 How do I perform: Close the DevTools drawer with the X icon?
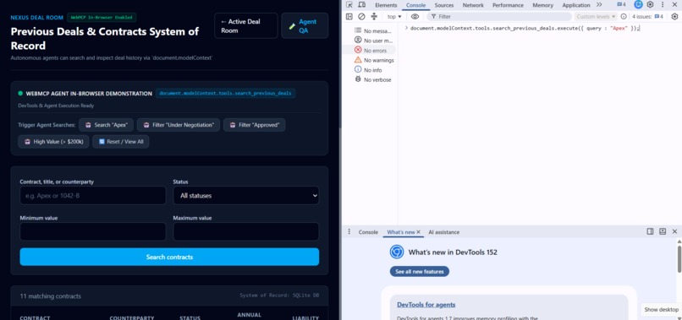pos(674,232)
